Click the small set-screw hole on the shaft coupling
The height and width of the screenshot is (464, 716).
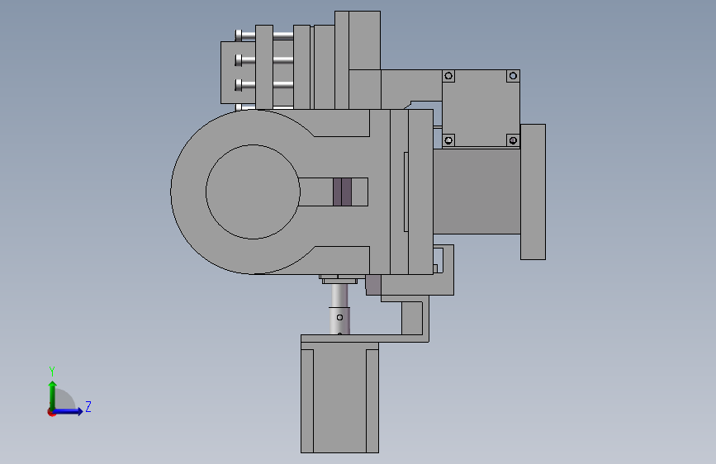click(339, 317)
